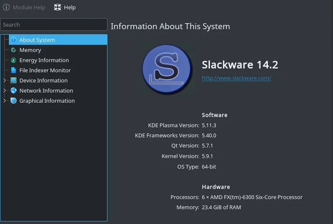Expand the Network Information tree node

[x=5, y=90]
